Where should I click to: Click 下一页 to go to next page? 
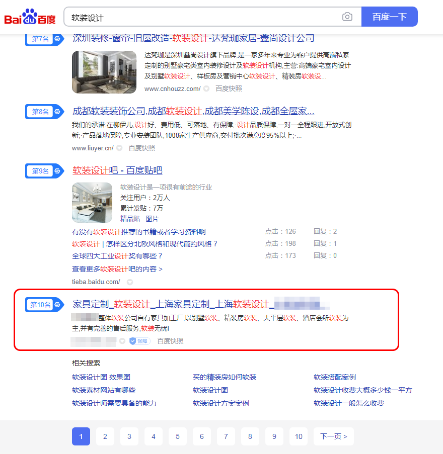point(333,436)
